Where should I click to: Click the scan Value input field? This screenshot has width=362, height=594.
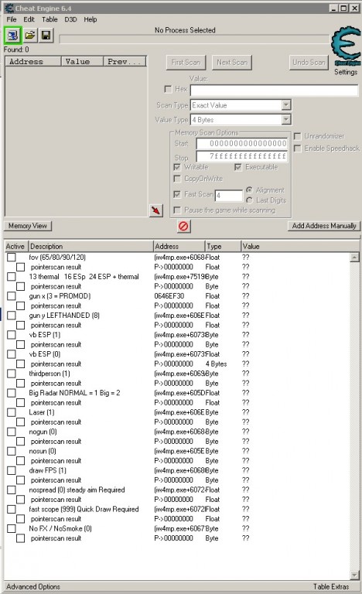274,90
